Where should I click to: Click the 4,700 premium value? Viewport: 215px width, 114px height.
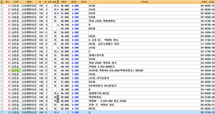click(x=75, y=109)
